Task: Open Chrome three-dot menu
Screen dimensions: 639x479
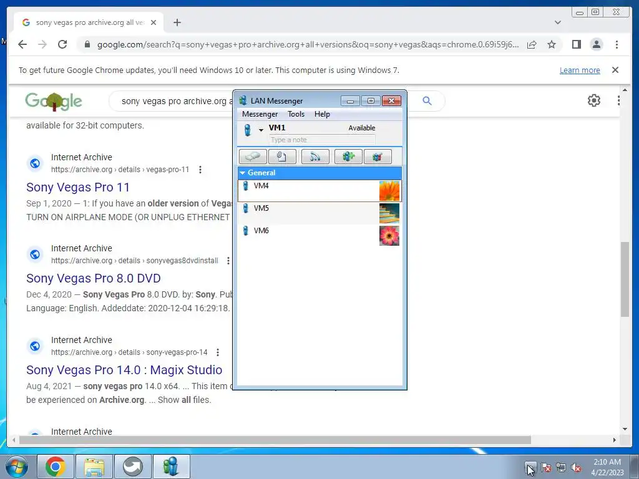Action: [x=617, y=44]
